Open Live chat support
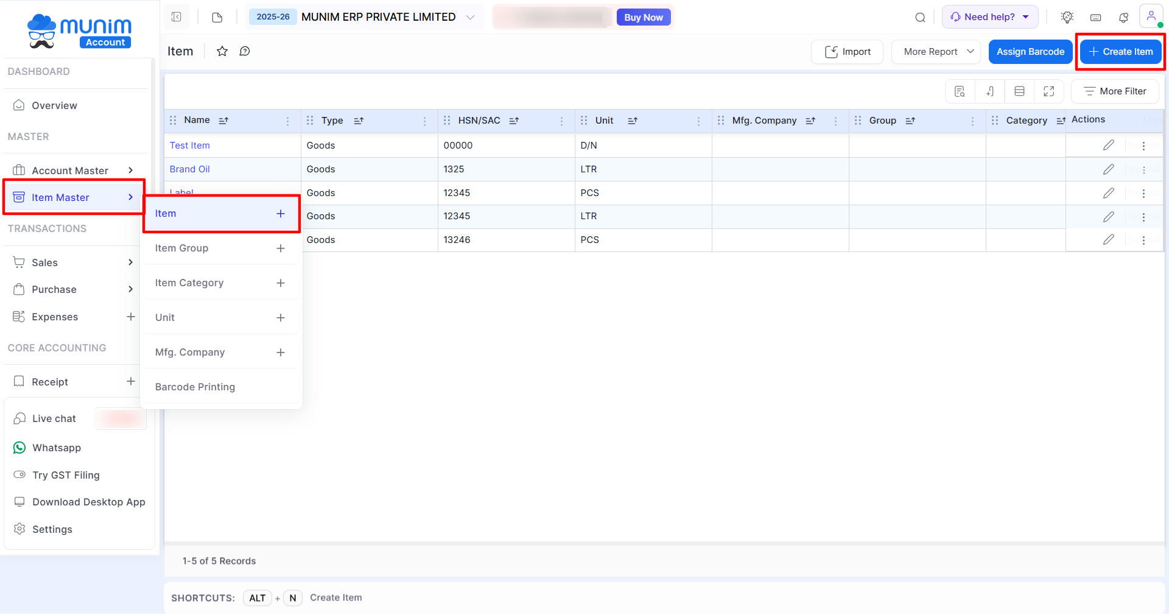 click(x=54, y=419)
